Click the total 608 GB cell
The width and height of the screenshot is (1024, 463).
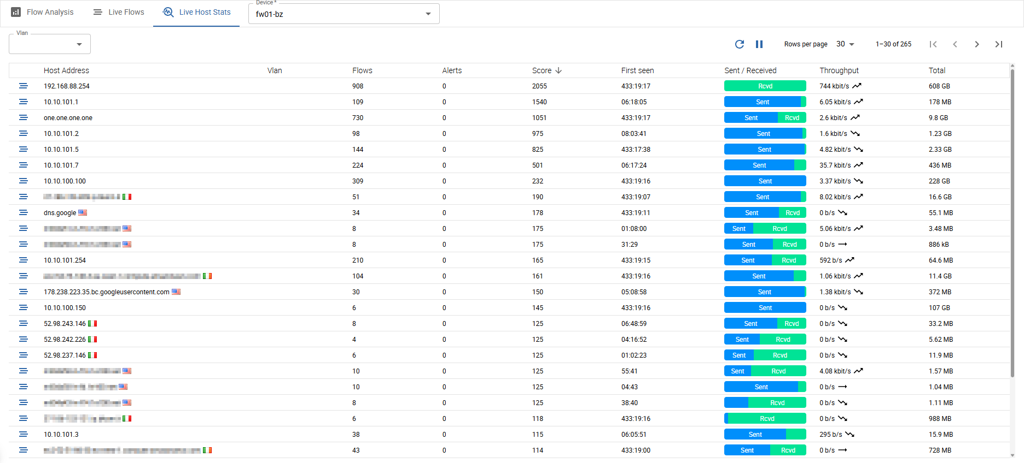[x=939, y=86]
